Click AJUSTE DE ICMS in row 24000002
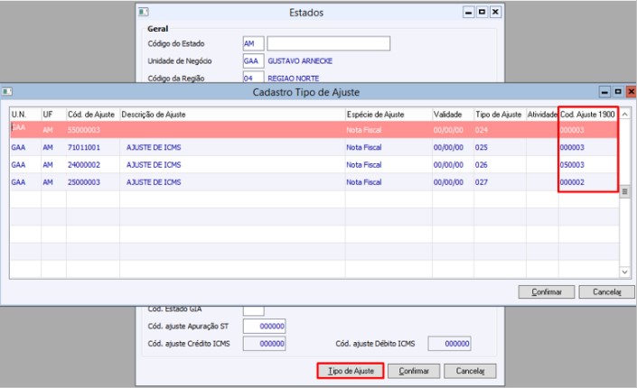 [x=154, y=165]
